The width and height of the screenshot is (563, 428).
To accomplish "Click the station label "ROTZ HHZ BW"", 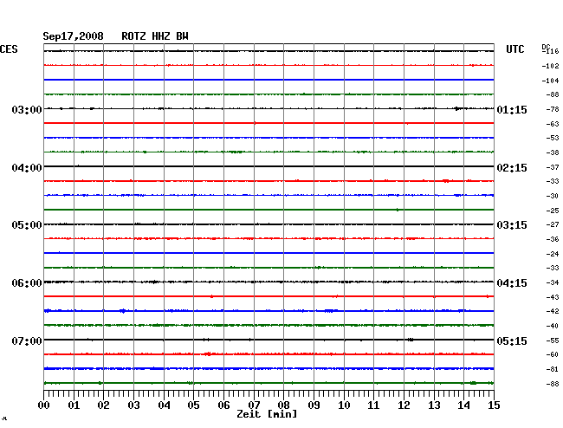I will pos(155,36).
